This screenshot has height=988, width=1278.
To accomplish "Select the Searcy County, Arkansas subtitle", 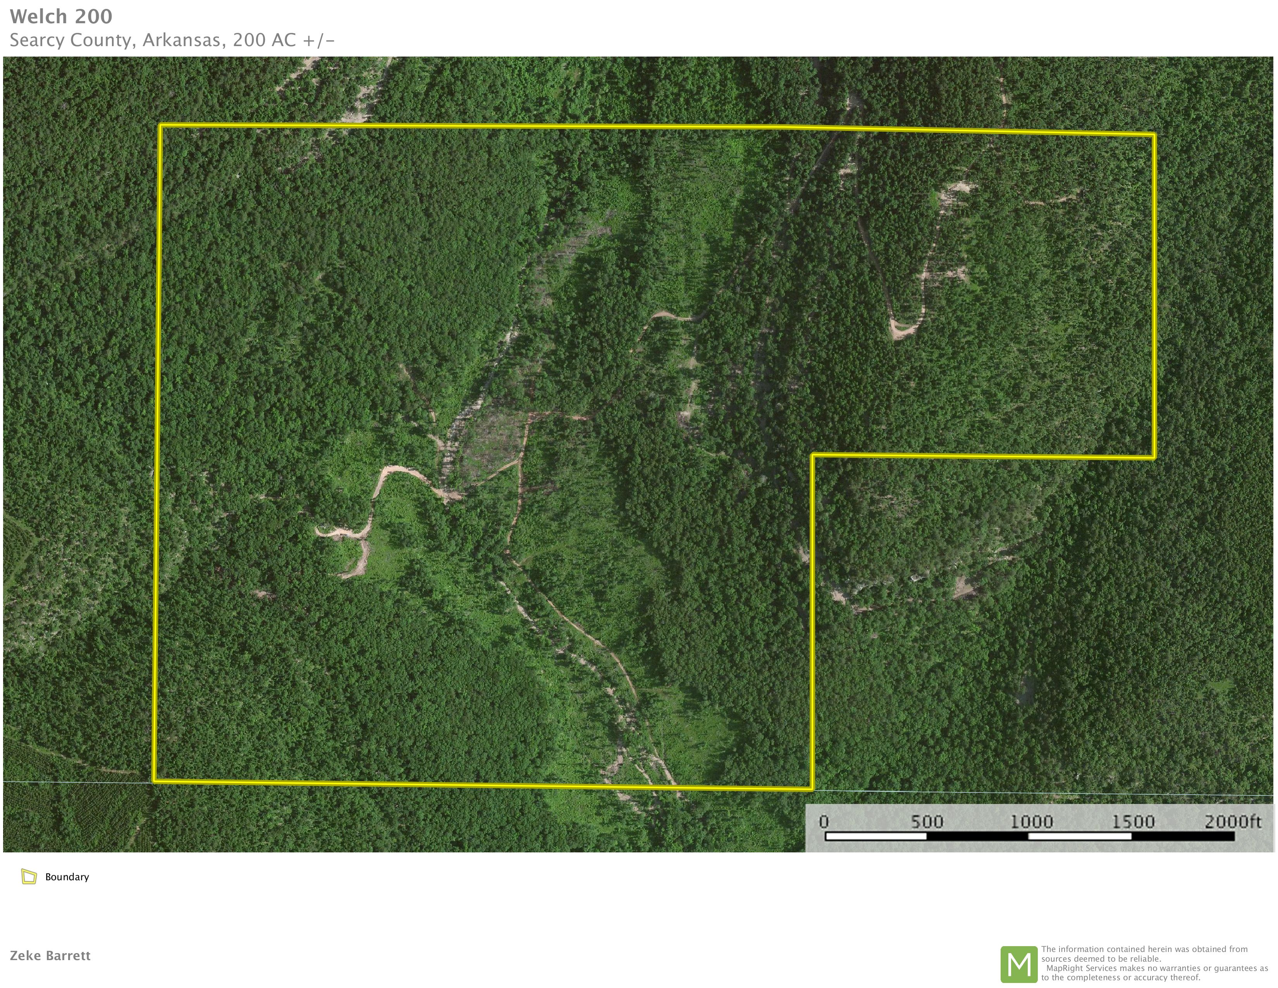I will click(x=172, y=40).
